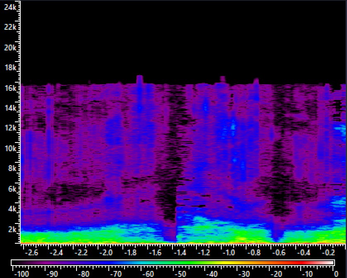This screenshot has width=347, height=278.
Task: Click the 14k frequency axis label
Action: coord(10,108)
